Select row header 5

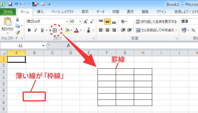click(x=3, y=84)
